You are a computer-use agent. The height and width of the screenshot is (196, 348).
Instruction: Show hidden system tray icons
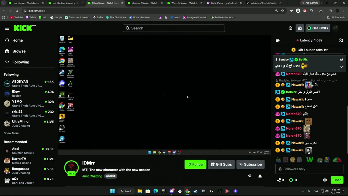click(x=303, y=191)
